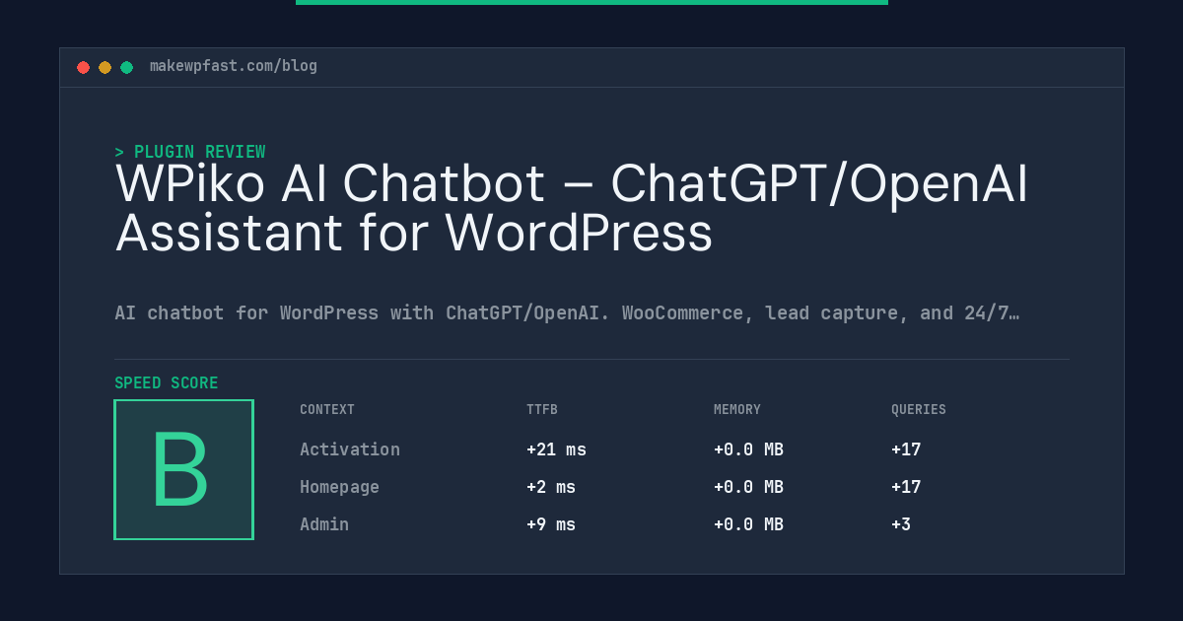Click the QUERIES column header
The width and height of the screenshot is (1183, 621).
(919, 410)
